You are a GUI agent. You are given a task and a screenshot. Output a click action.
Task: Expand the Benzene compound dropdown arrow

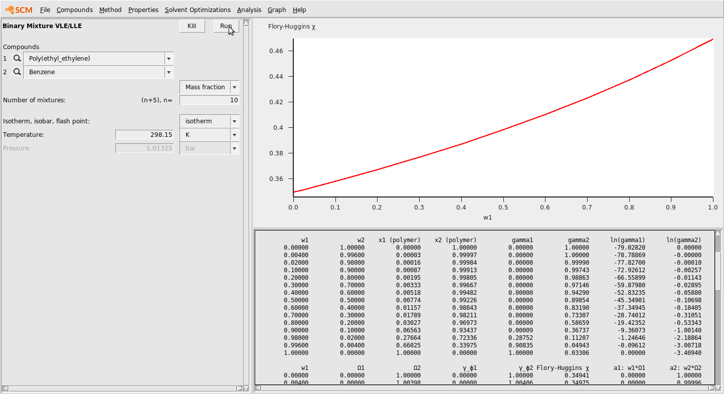point(169,72)
